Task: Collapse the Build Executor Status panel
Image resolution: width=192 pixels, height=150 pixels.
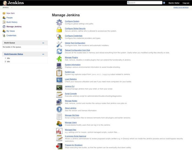Action: (43, 54)
